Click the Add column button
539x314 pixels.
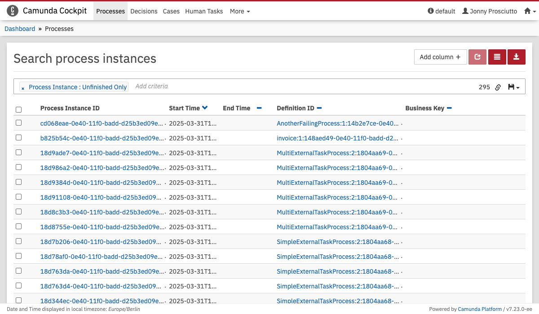point(440,57)
